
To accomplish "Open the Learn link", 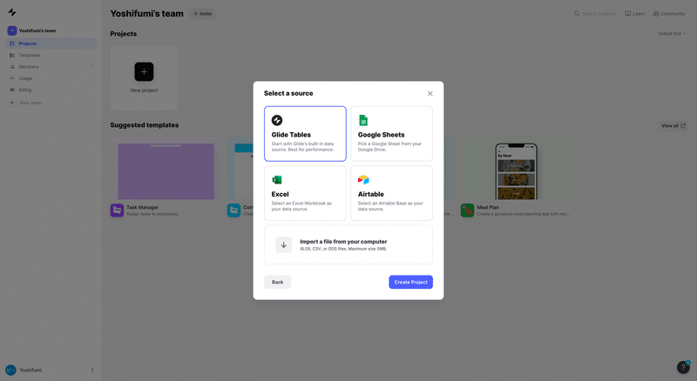I will (635, 14).
